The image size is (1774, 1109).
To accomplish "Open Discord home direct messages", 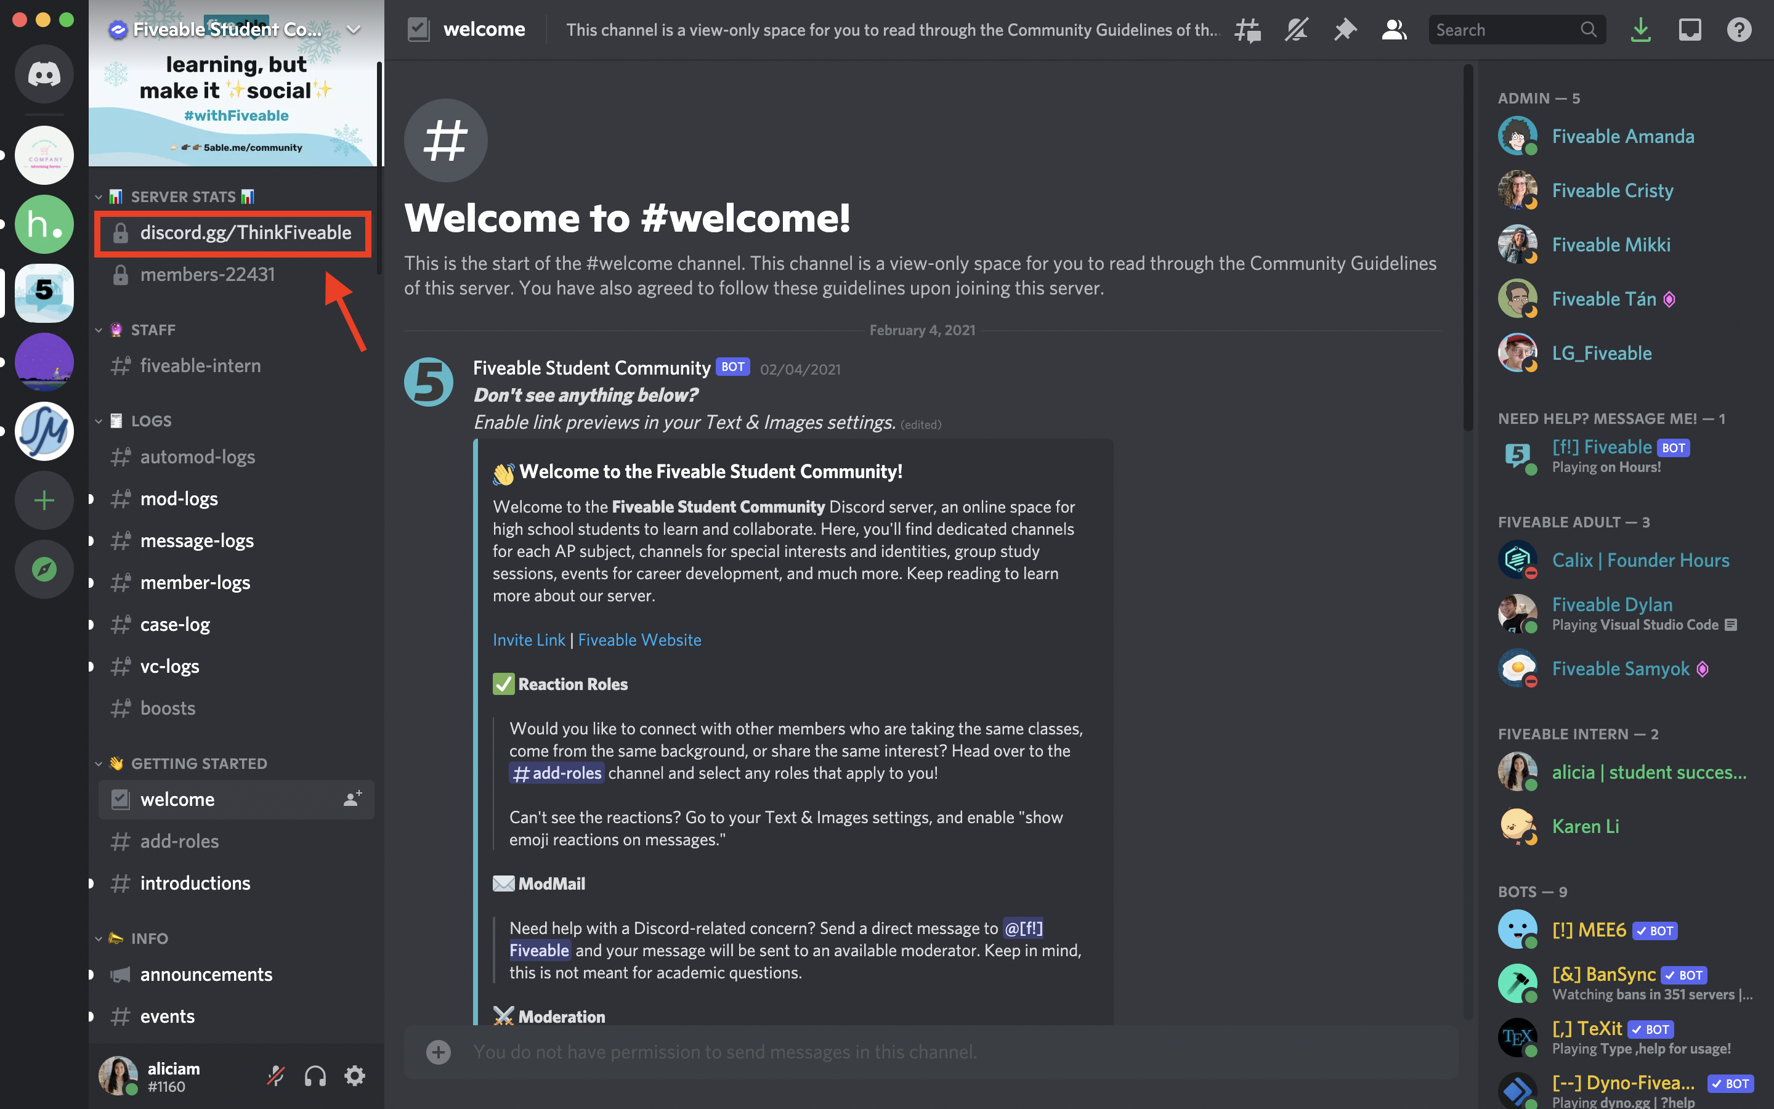I will [x=44, y=74].
